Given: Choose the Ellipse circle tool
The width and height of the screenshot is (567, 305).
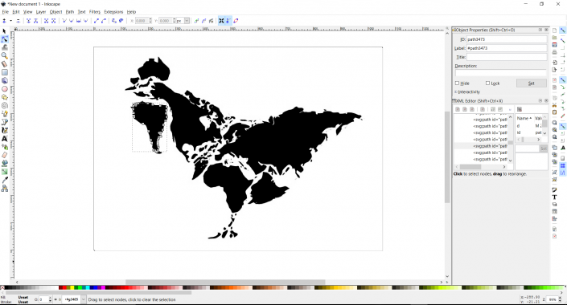Looking at the screenshot, I should 4,89.
